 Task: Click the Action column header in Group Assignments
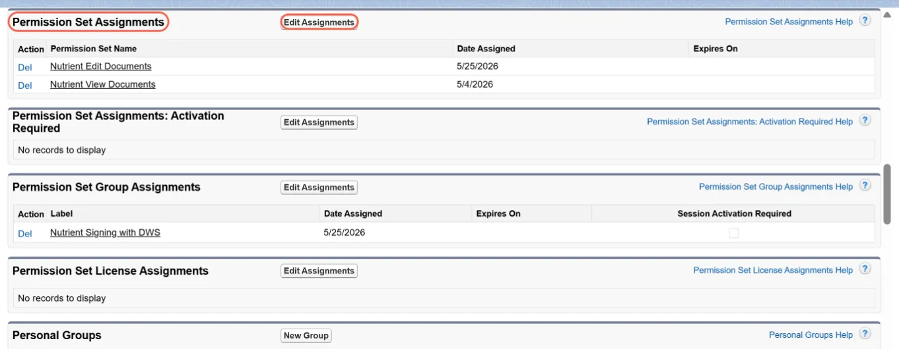[x=31, y=215]
